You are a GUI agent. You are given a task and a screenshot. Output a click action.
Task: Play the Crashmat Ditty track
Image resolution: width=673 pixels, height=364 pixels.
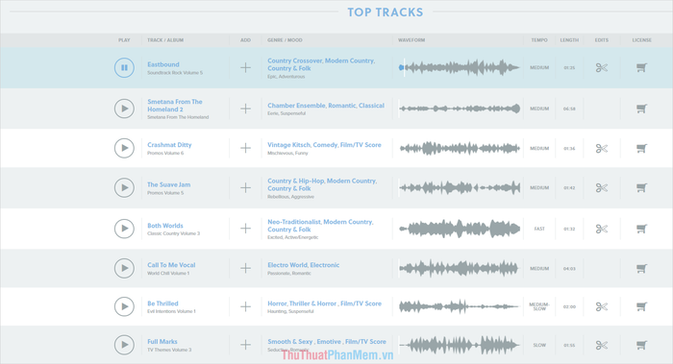click(124, 148)
